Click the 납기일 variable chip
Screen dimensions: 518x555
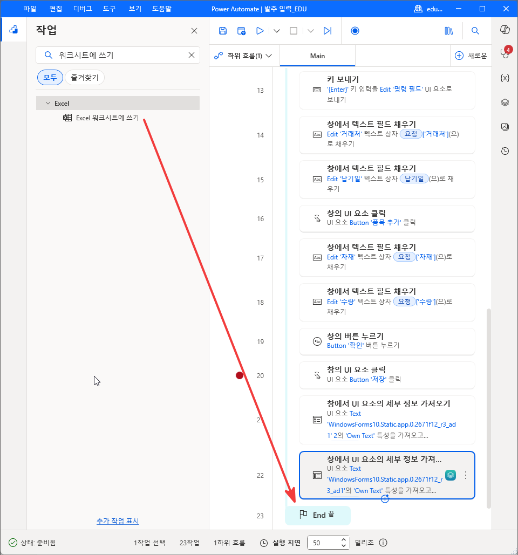point(414,179)
